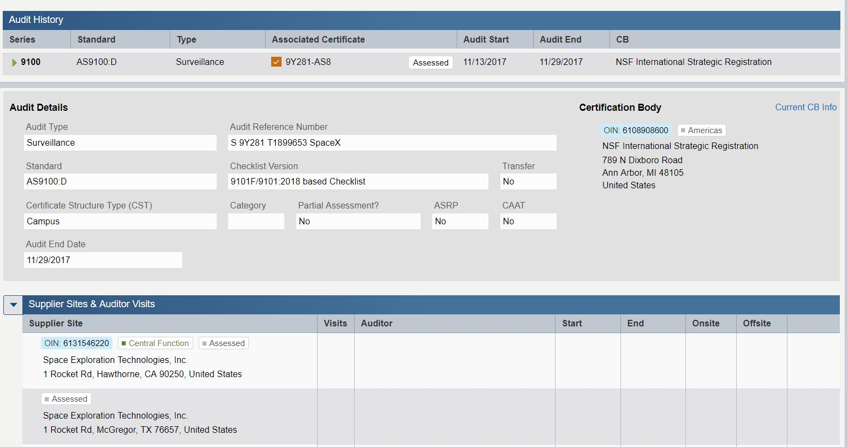This screenshot has height=447, width=848.
Task: Click the Assessed badge in audit history row
Action: tap(431, 63)
